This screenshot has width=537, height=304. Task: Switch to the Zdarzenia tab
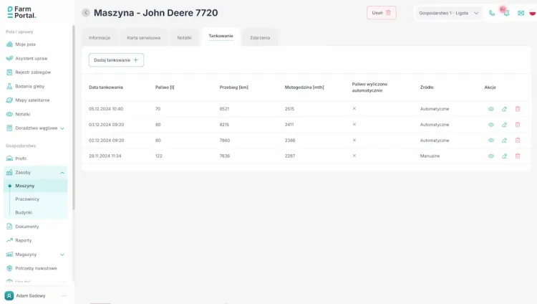click(260, 37)
